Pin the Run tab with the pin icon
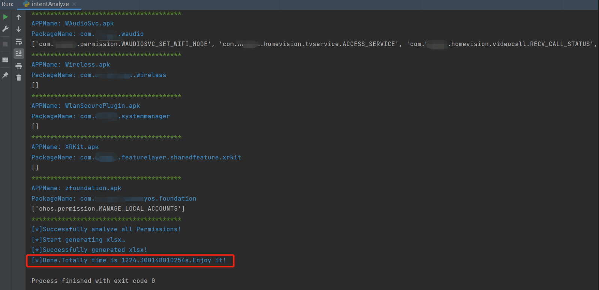599x290 pixels. point(5,75)
